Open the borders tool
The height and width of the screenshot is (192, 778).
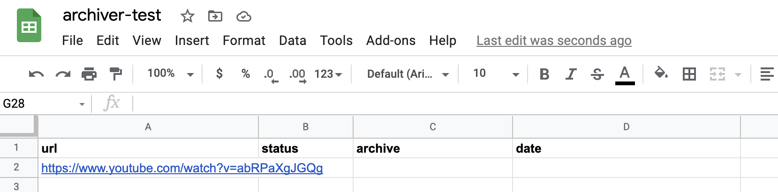click(x=689, y=74)
